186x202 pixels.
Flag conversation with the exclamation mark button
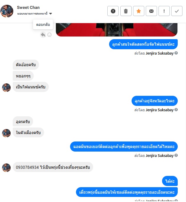[x=164, y=11]
